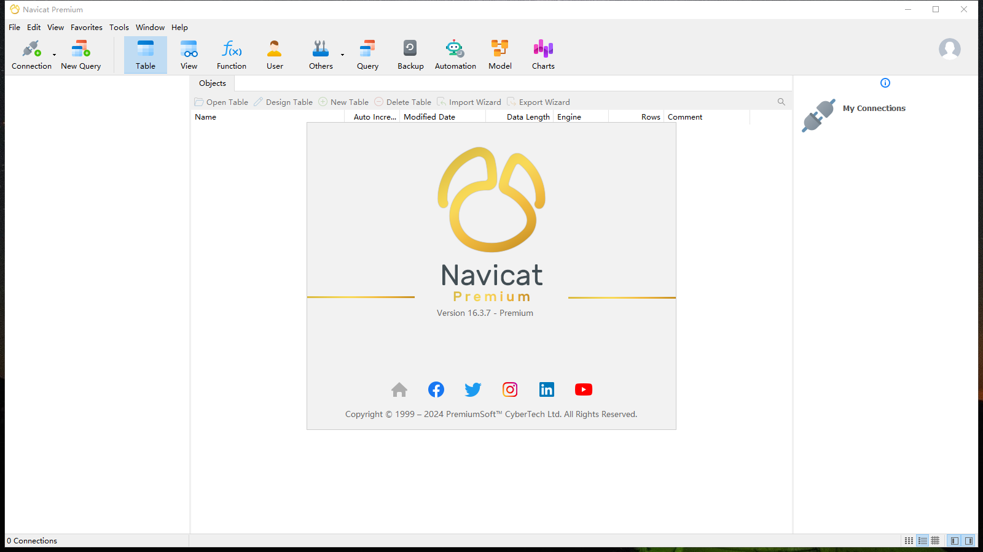Viewport: 983px width, 552px height.
Task: Select the My Connections label
Action: [x=874, y=109]
